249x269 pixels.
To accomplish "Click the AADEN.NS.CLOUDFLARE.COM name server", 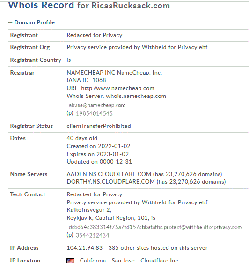I will tap(109, 174).
